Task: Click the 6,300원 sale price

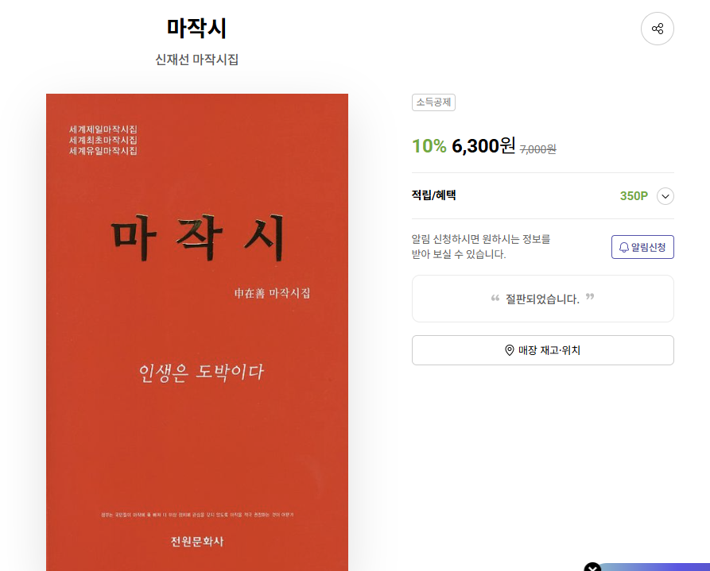Action: pyautogui.click(x=483, y=145)
